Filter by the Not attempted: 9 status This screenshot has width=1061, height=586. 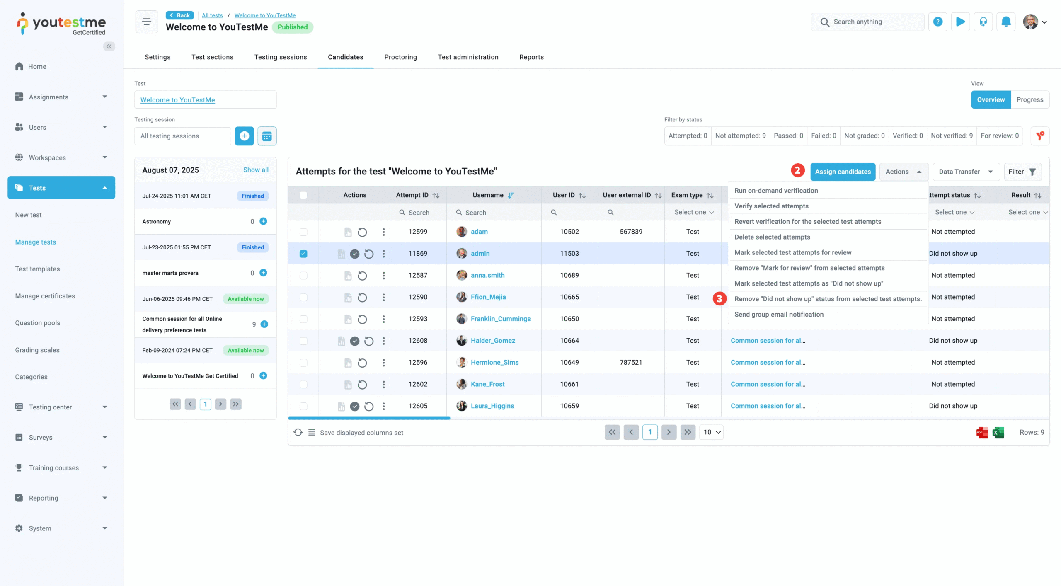pyautogui.click(x=740, y=136)
